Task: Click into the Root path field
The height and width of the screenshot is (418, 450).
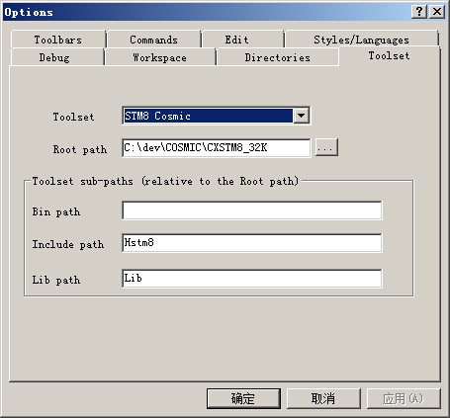Action: point(216,148)
